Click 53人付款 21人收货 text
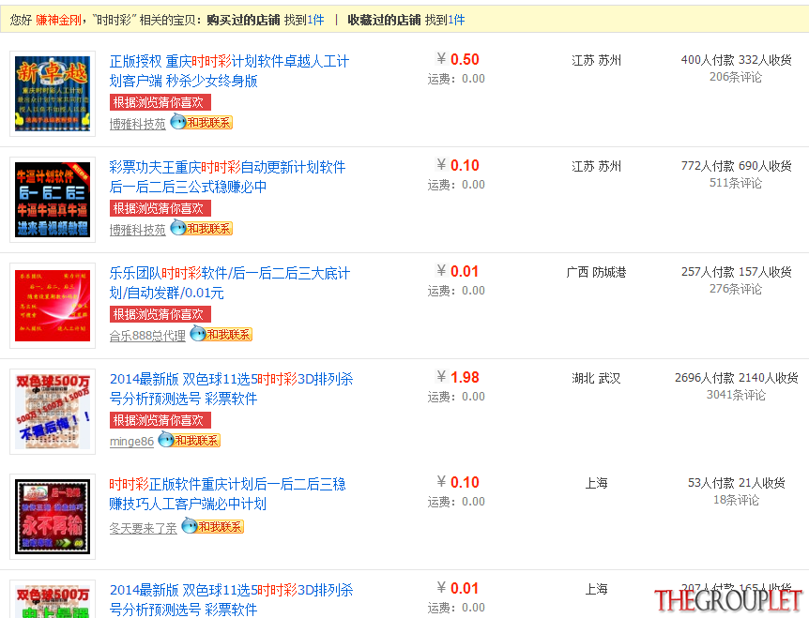 (736, 483)
